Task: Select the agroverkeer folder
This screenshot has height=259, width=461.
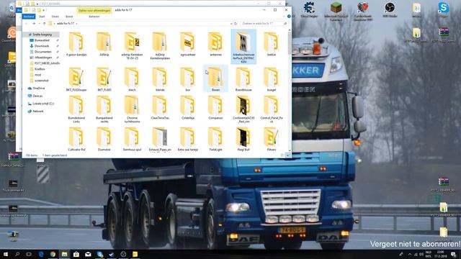Action: [x=187, y=45]
